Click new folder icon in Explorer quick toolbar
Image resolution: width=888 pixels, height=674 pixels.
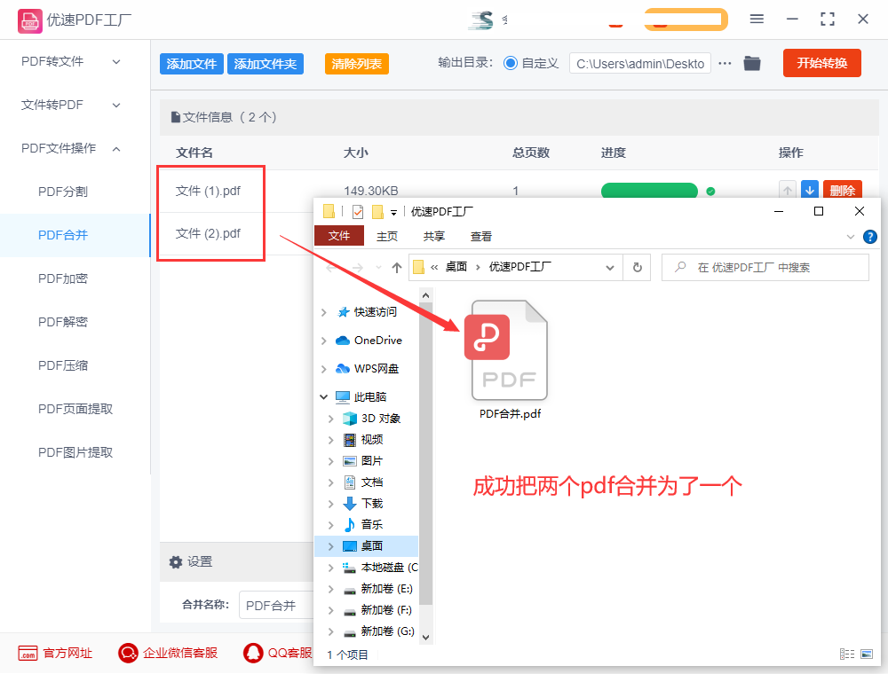tap(377, 212)
